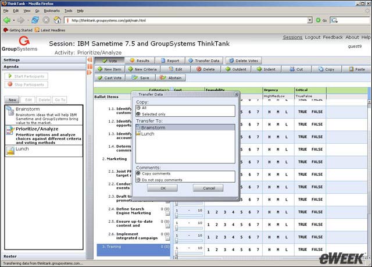Click the Start Participants button
Screen dimensions: 372x267
[x=26, y=76]
